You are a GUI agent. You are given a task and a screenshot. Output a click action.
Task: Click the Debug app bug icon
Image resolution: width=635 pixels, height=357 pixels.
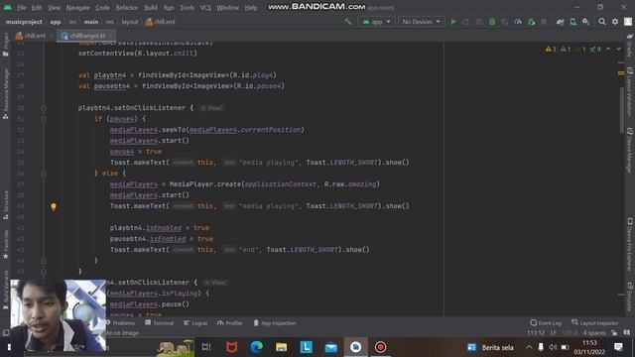[x=492, y=22]
